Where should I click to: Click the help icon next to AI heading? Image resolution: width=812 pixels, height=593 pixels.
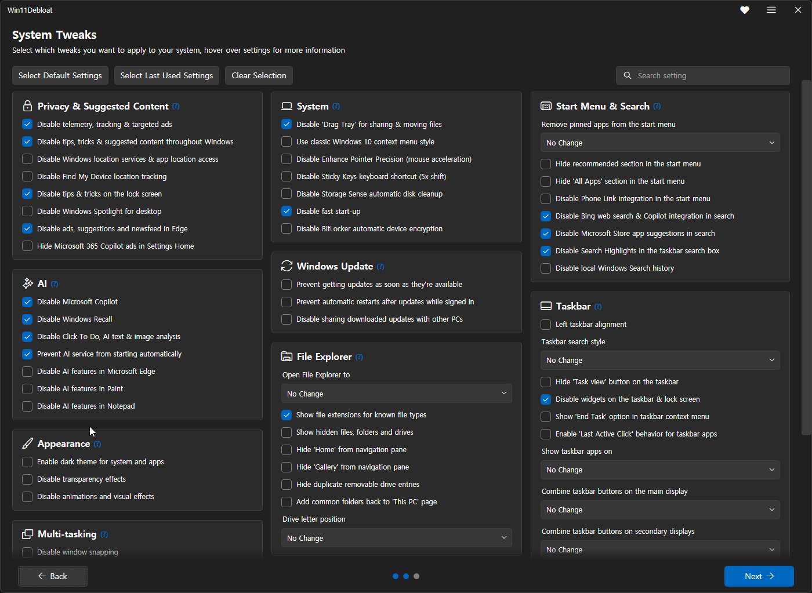(x=55, y=284)
